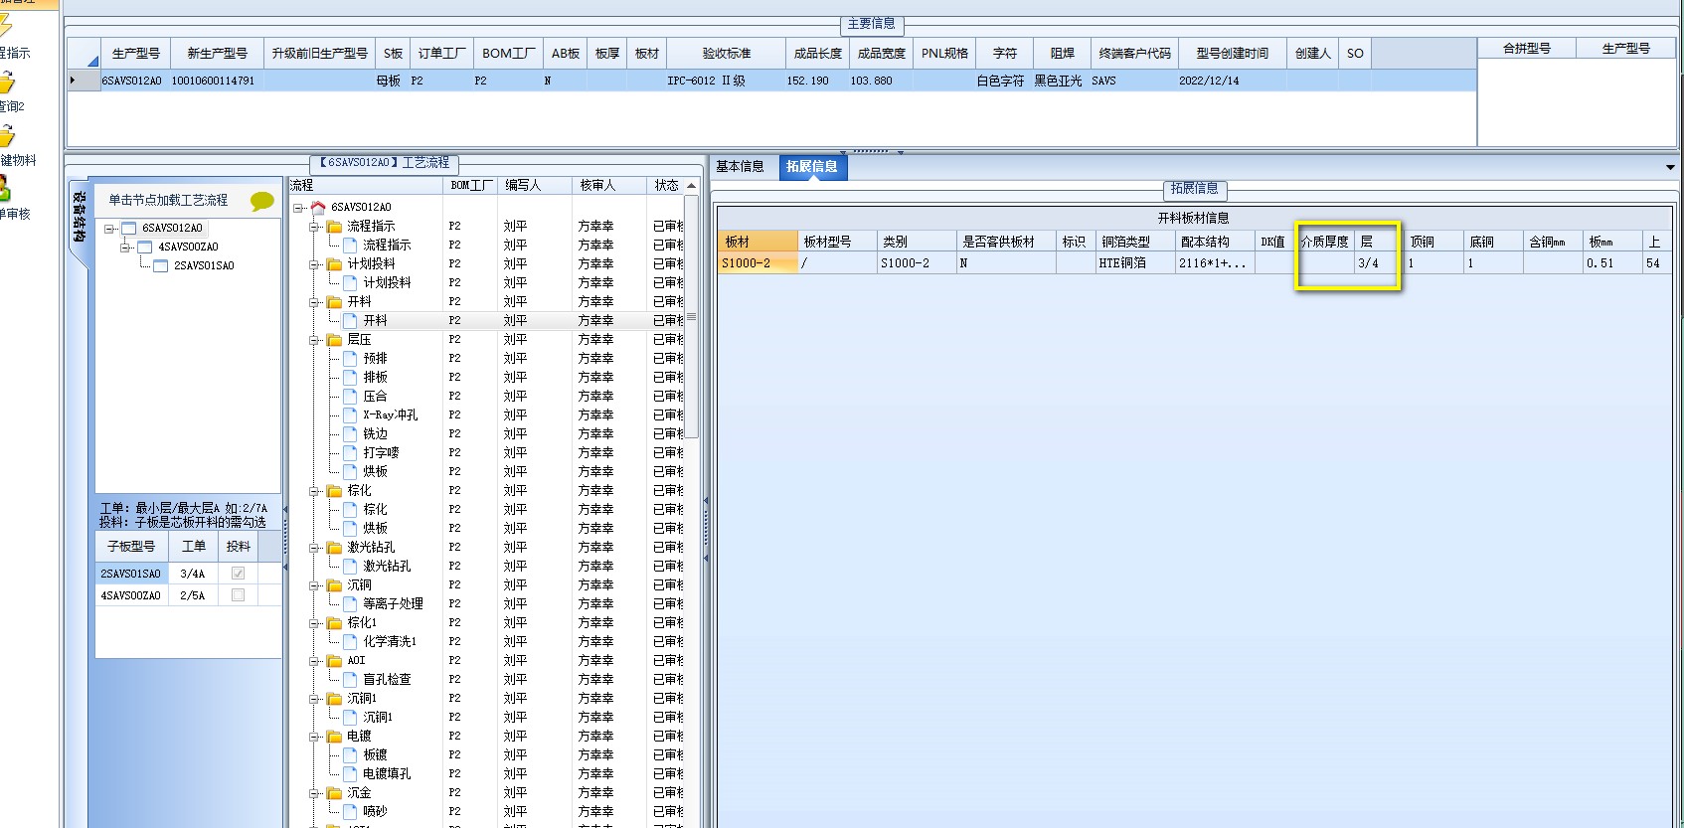The height and width of the screenshot is (828, 1684).
Task: Click the flow list vertical scrollbar thumb
Action: (691, 316)
